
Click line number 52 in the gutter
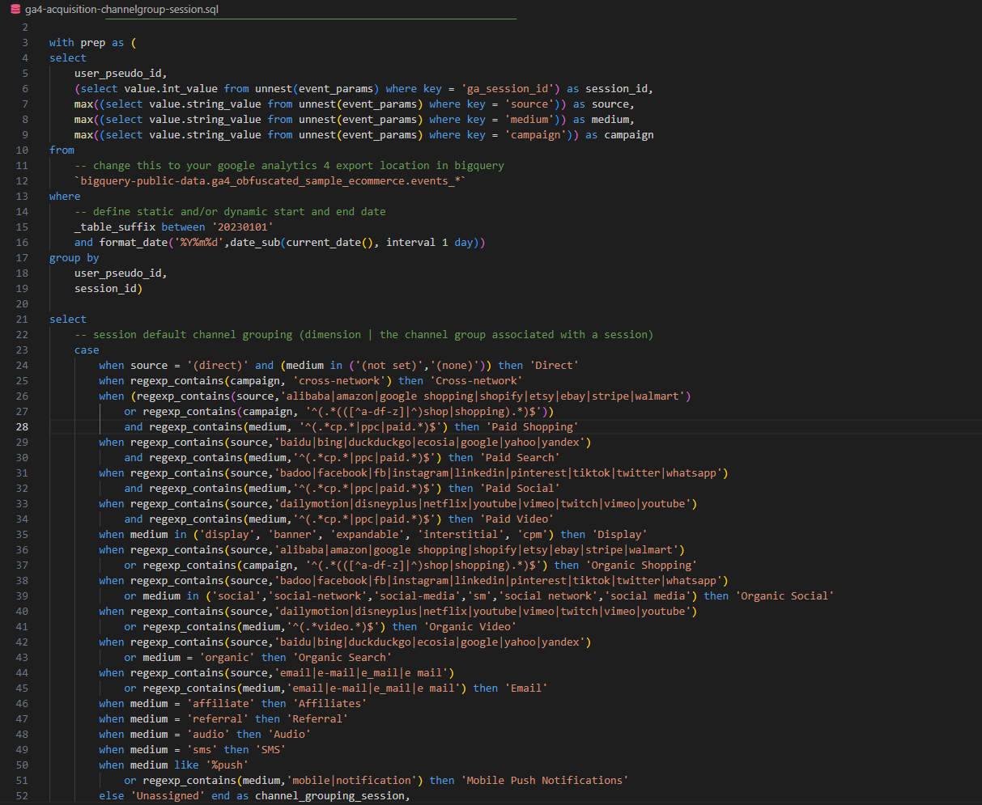[x=21, y=795]
